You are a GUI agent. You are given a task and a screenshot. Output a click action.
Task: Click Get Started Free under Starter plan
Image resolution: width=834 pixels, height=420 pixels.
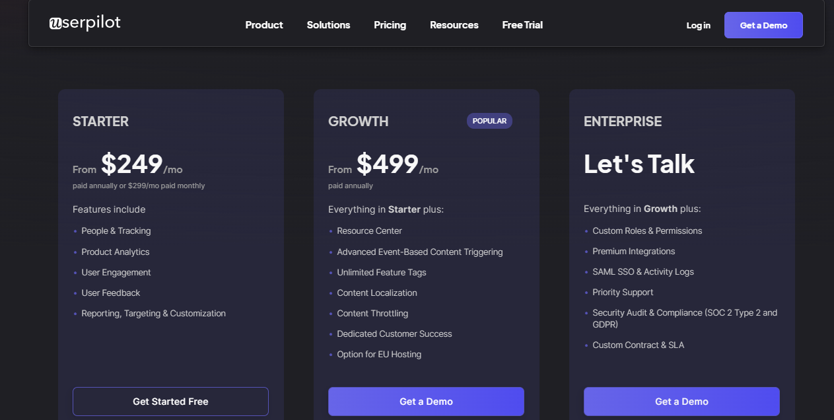click(x=170, y=401)
